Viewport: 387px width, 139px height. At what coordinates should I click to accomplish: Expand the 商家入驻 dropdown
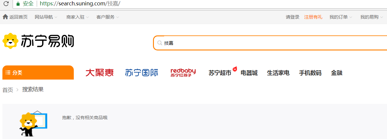click(x=78, y=17)
